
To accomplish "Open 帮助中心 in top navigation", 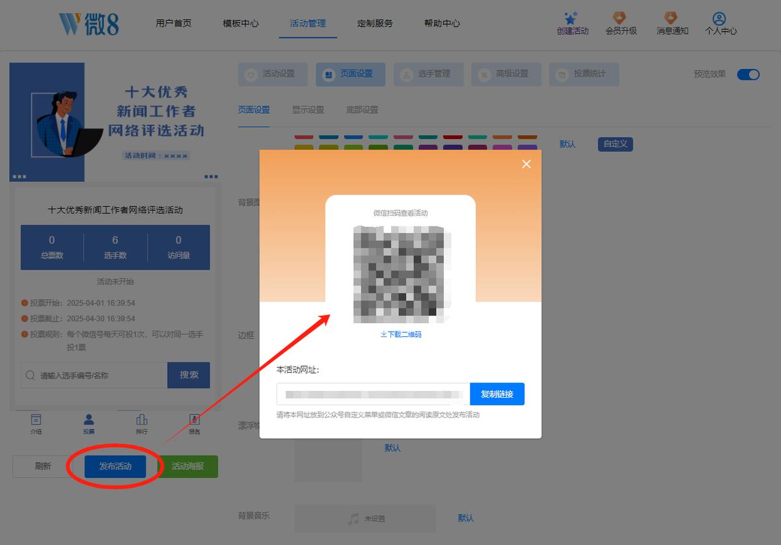I will pos(442,23).
